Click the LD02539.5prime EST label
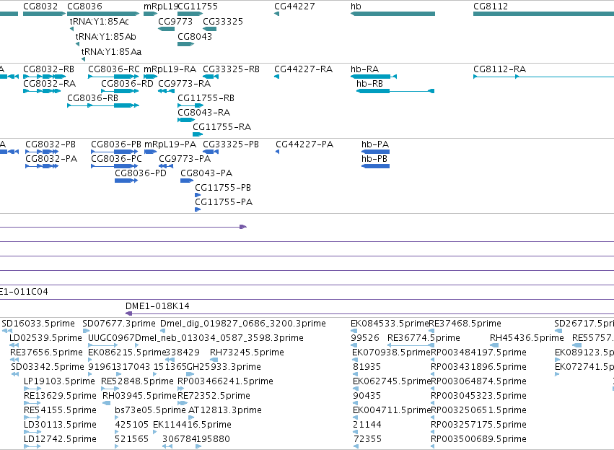The image size is (614, 450). pos(45,338)
